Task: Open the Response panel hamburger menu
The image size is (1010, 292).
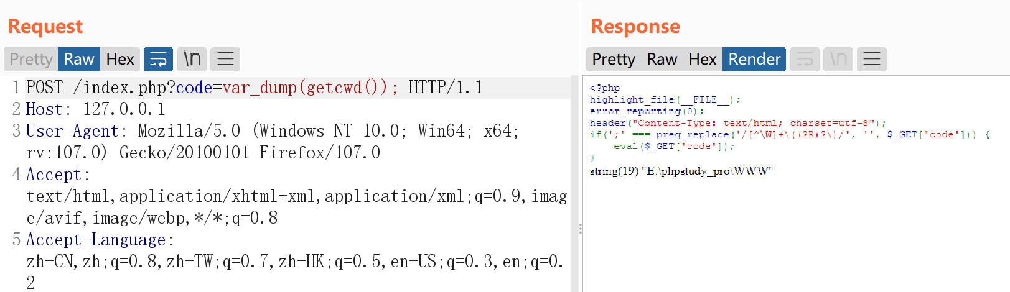Action: (872, 59)
